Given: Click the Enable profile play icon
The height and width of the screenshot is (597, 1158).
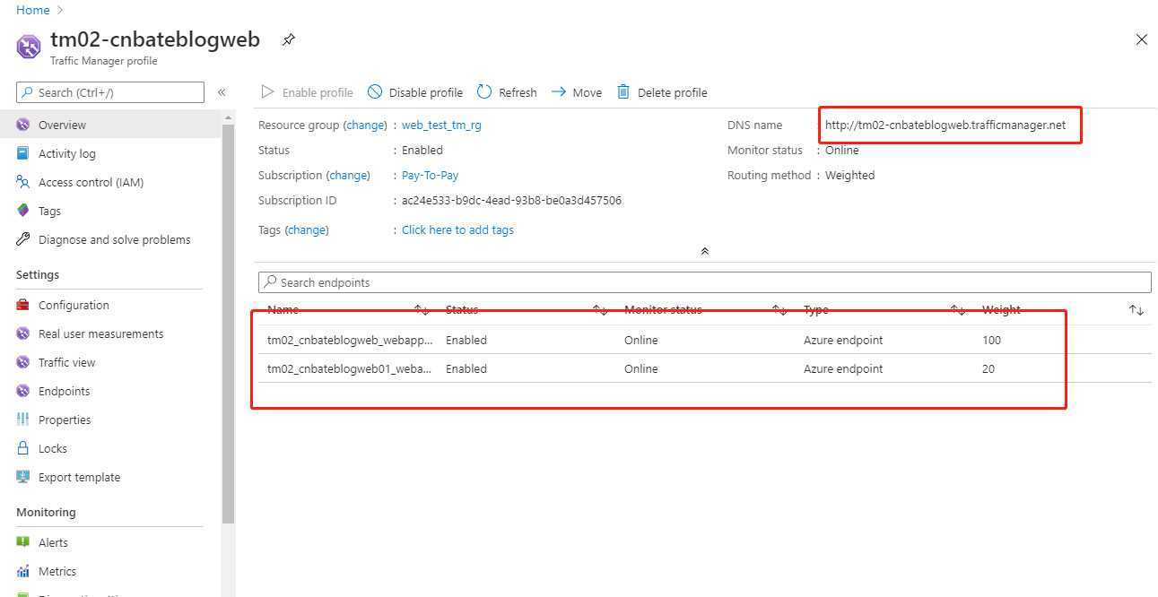Looking at the screenshot, I should 267,91.
